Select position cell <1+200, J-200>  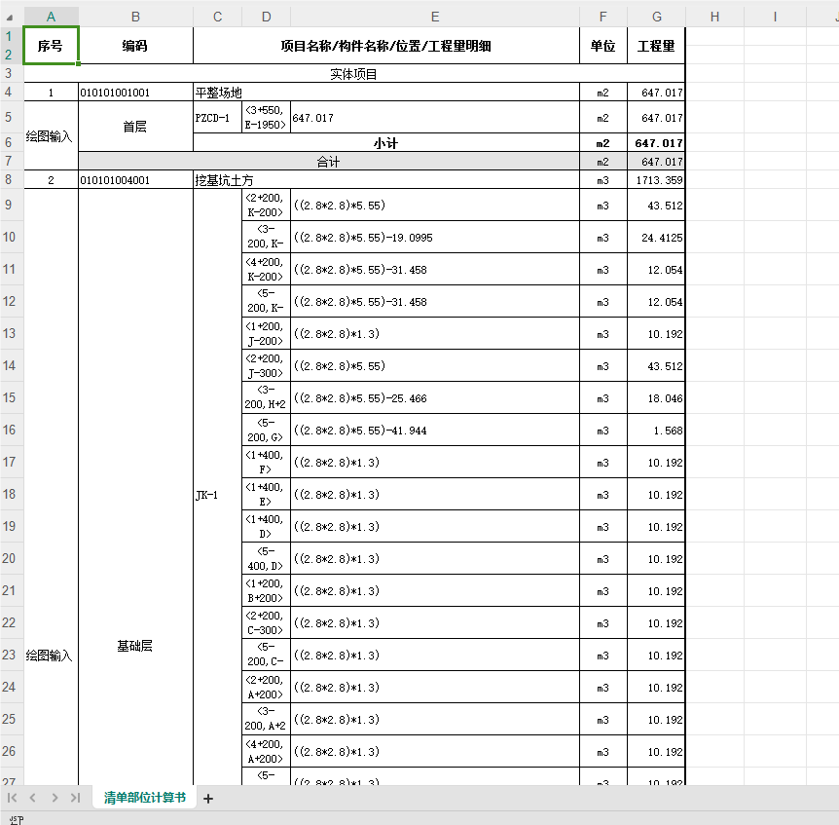click(266, 333)
